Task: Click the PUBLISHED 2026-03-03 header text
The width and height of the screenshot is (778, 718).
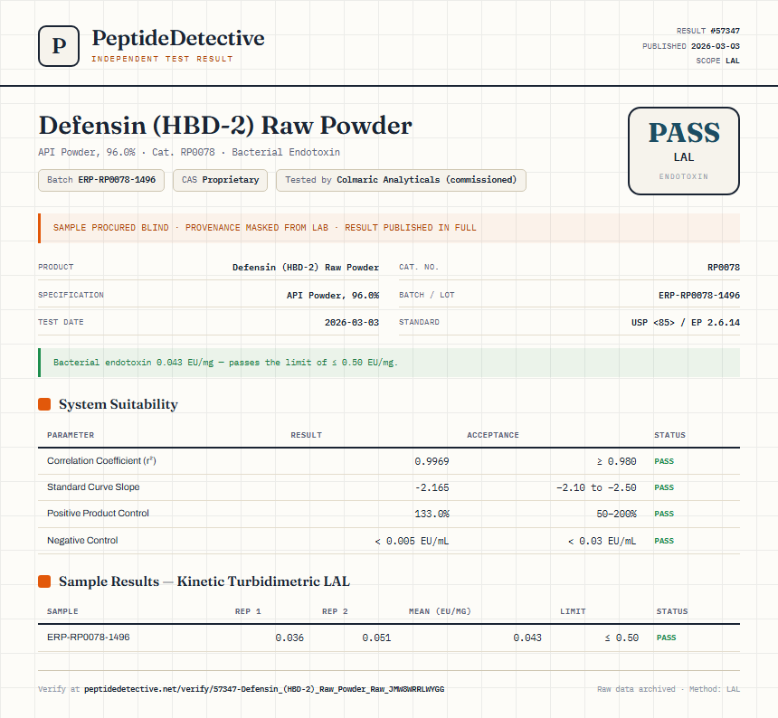Action: (x=691, y=46)
